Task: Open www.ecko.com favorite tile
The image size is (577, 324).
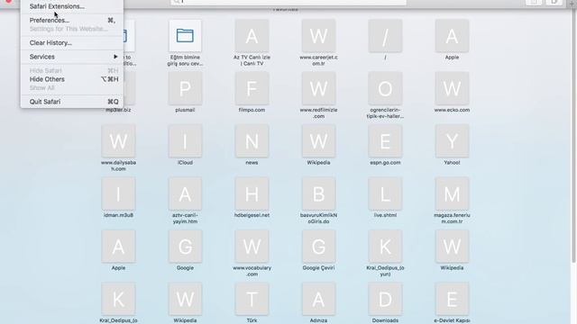Action: [x=452, y=88]
